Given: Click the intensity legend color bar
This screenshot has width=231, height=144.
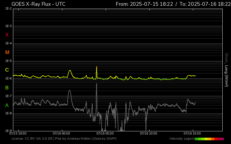Looking at the screenshot, I should point(209,139).
